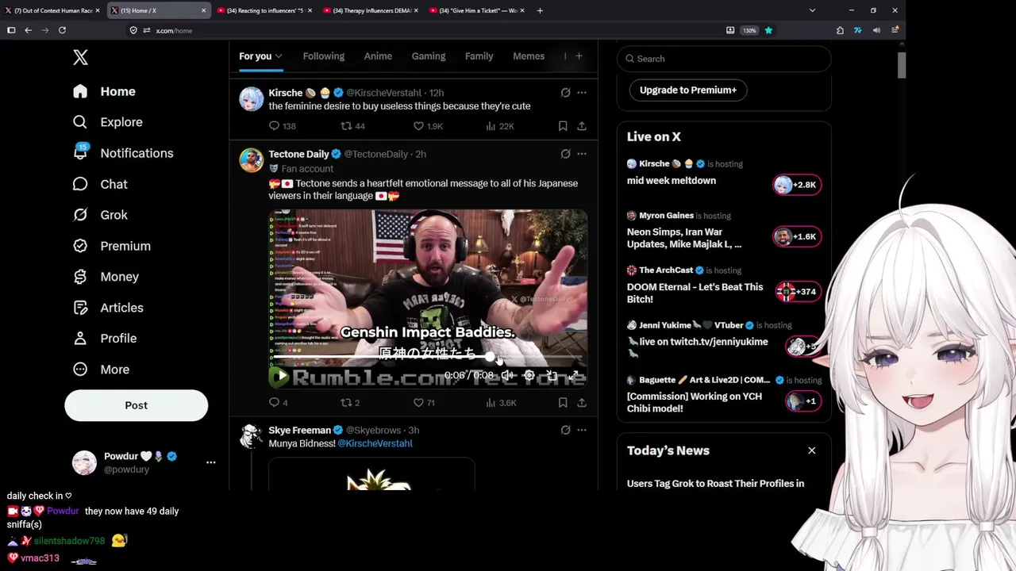This screenshot has width=1016, height=571.
Task: Open @KirscheVerstahl mention link in Skye's post
Action: coord(375,443)
